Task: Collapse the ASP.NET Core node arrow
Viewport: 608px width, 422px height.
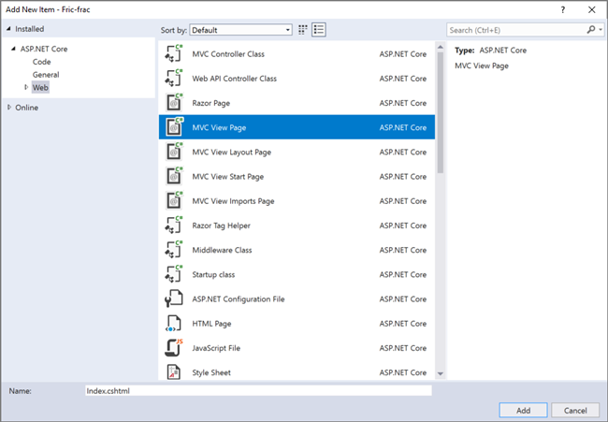Action: pyautogui.click(x=14, y=49)
